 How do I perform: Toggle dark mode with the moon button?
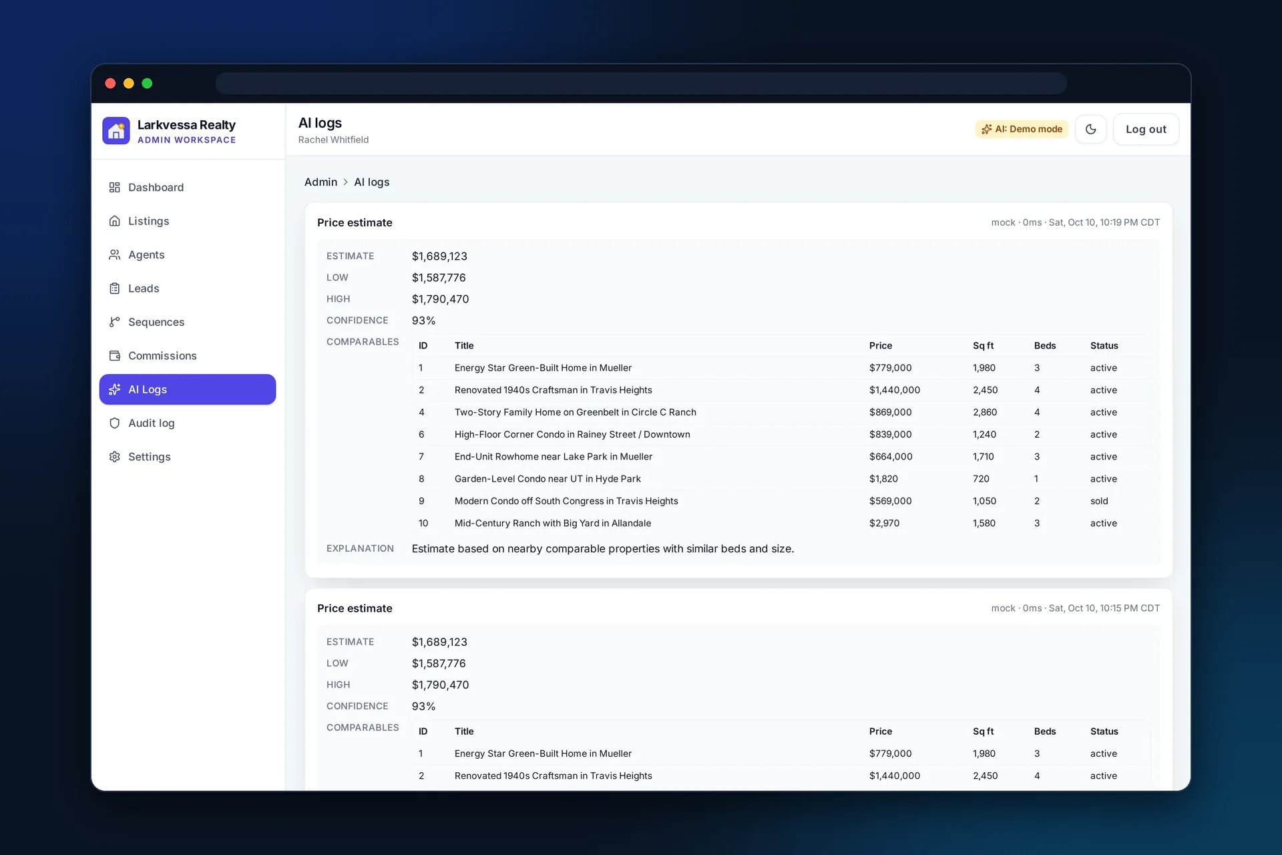1091,130
